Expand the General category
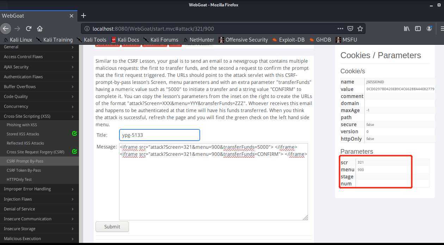444x245 pixels. pos(39,47)
